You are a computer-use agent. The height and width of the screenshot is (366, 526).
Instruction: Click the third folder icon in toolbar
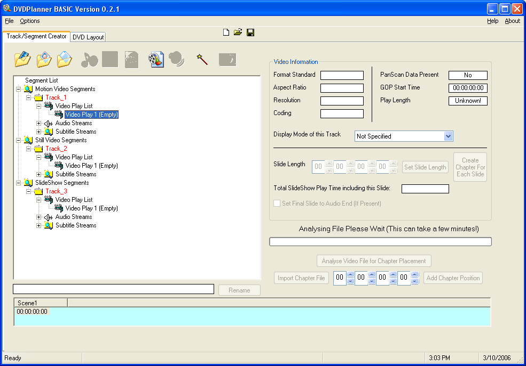(64, 59)
